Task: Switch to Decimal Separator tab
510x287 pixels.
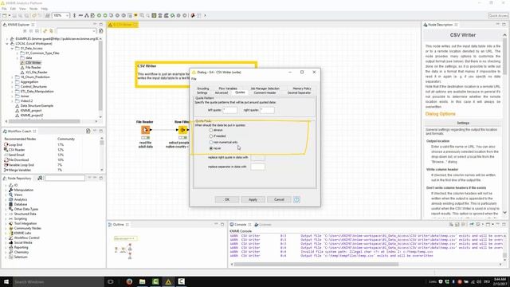Action: pos(300,92)
